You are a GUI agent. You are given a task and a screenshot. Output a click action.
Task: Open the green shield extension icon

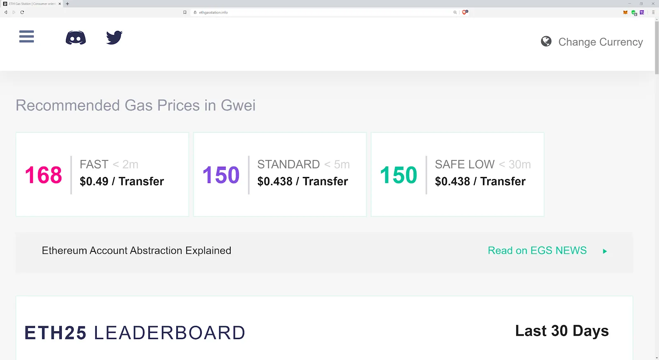[634, 13]
